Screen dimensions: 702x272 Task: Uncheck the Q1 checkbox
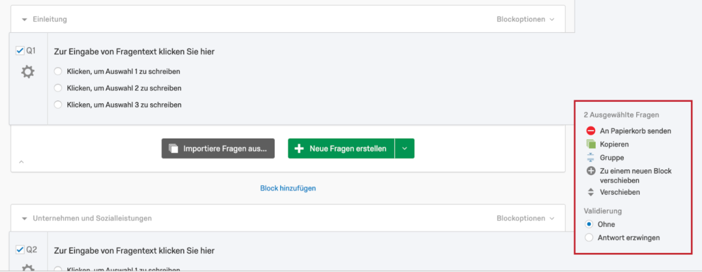pyautogui.click(x=20, y=51)
